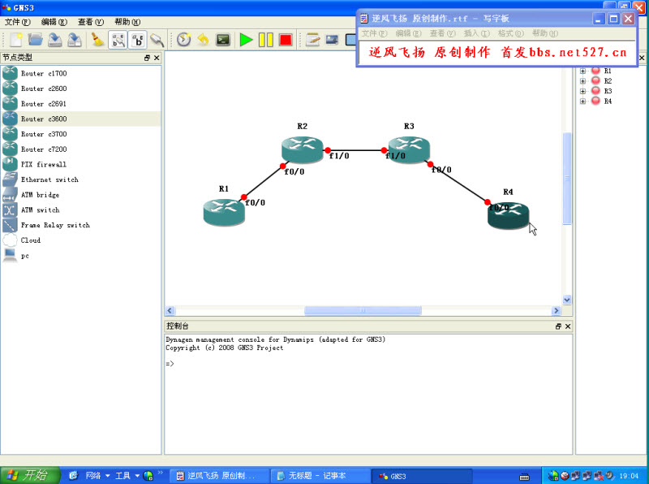Select Cloud node type
The image size is (649, 484).
point(81,240)
